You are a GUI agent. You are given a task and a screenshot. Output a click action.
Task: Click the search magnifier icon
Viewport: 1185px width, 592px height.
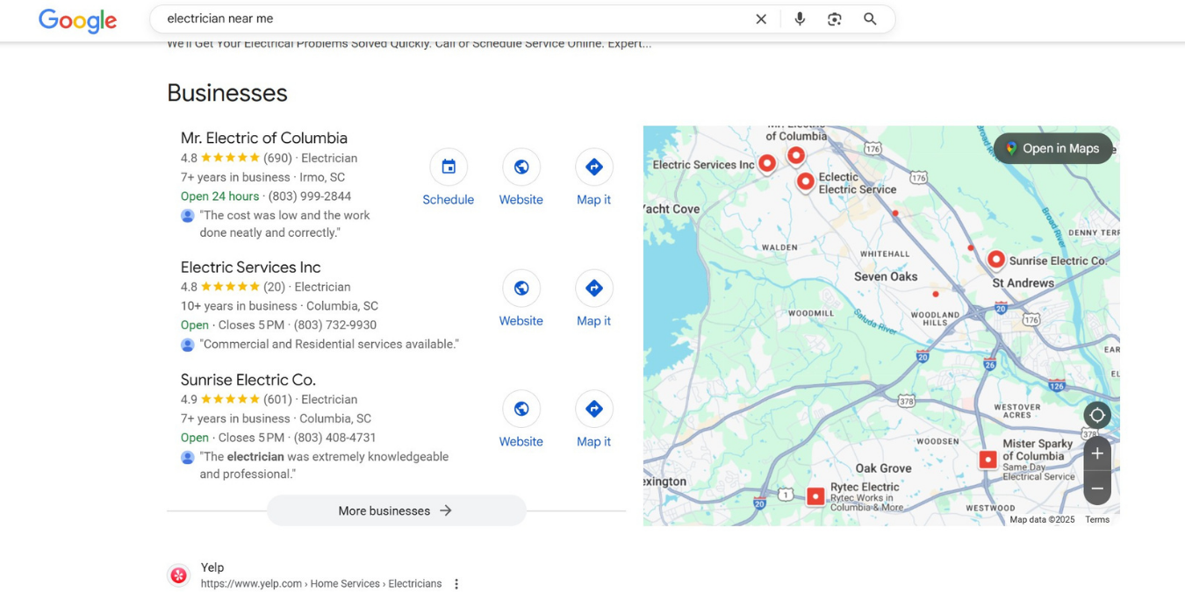870,18
